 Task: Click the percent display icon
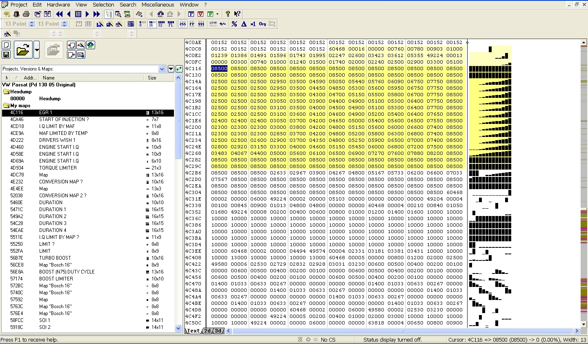coord(234,24)
